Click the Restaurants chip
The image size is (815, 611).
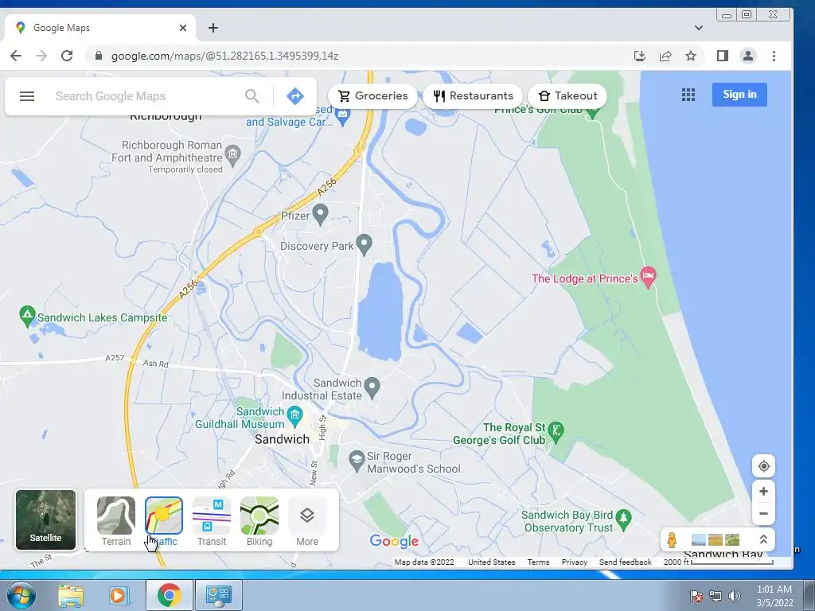coord(473,96)
